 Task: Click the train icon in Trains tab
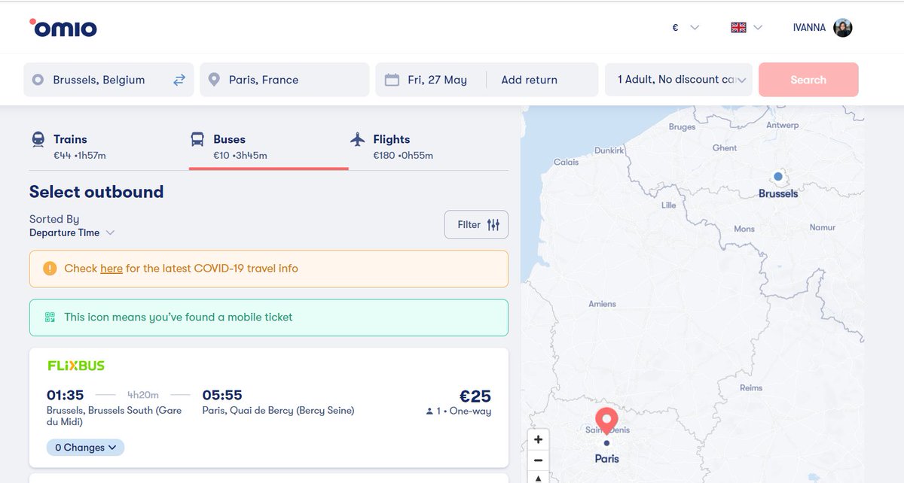[x=38, y=140]
